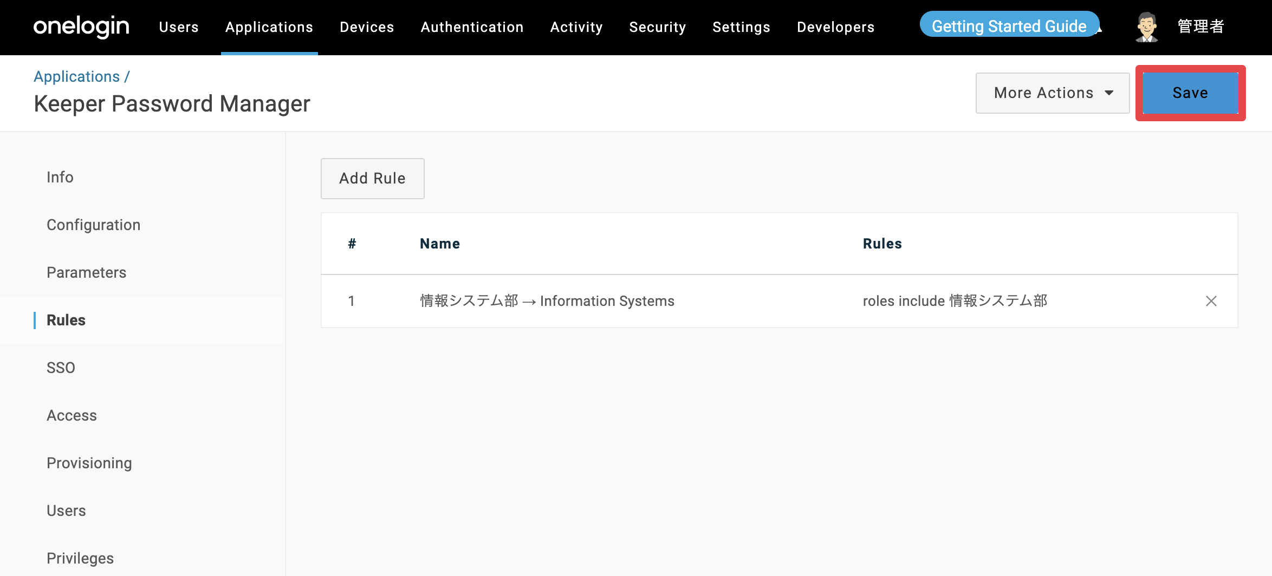Viewport: 1272px width, 576px height.
Task: Click the 管理者 account name
Action: [x=1200, y=27]
